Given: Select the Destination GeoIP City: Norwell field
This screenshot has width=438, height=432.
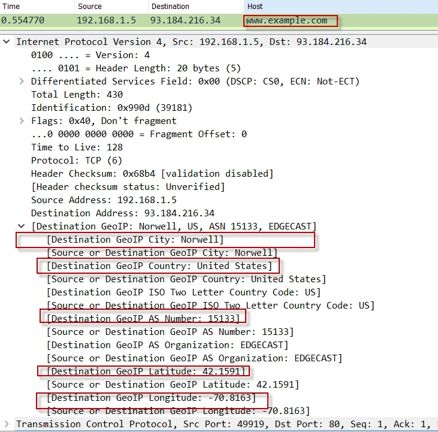Looking at the screenshot, I should (x=135, y=240).
